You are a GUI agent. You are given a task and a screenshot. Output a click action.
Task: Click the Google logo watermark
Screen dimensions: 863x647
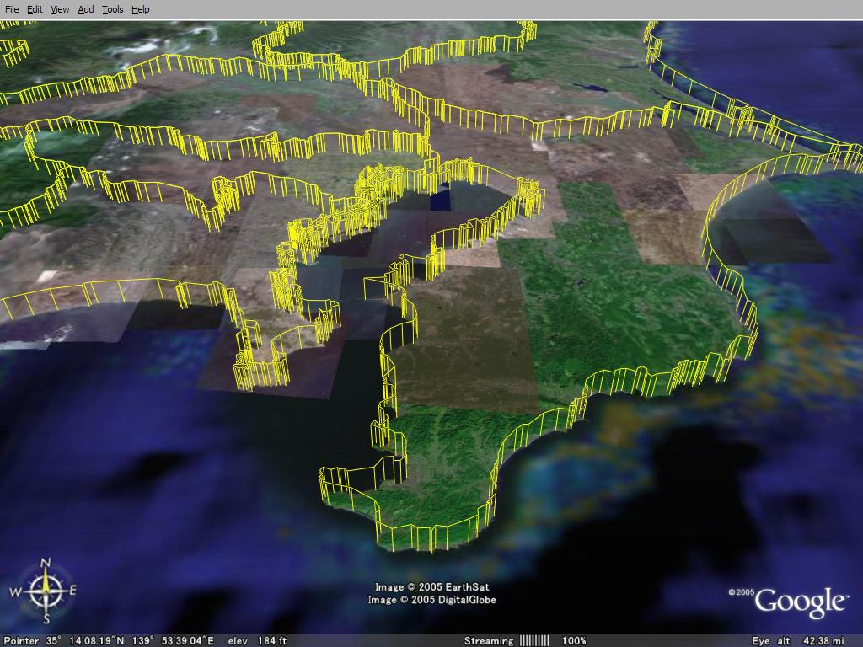coord(799,602)
